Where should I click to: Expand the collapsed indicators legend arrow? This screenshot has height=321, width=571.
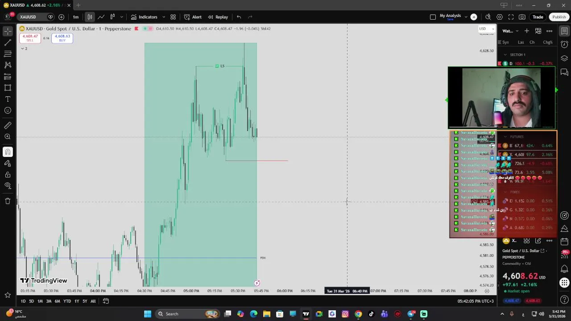(22, 49)
